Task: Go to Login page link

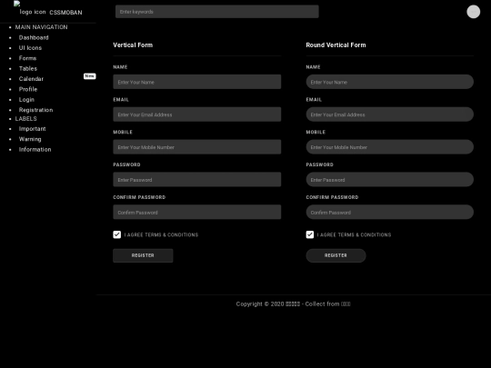Action: tap(26, 100)
